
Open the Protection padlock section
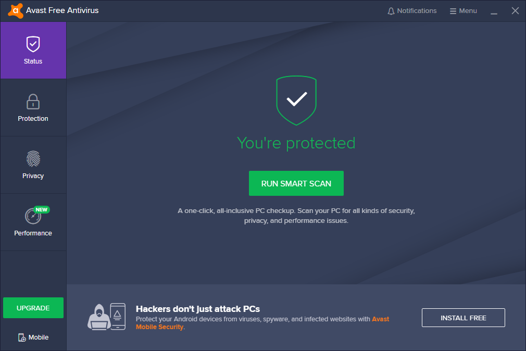[33, 108]
